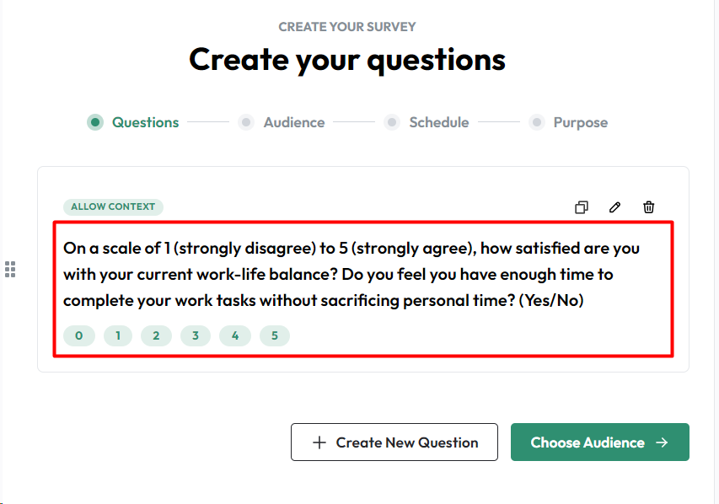Click the Create your questions heading
This screenshot has height=504, width=719.
pos(347,60)
